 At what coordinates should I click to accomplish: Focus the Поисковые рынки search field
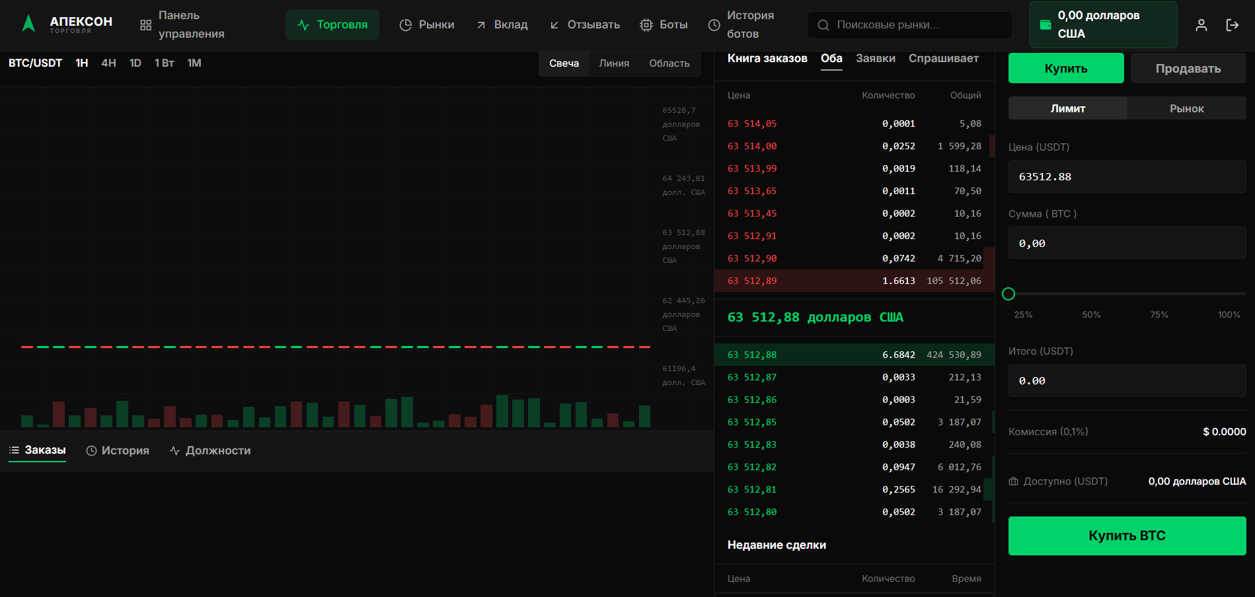coord(910,25)
